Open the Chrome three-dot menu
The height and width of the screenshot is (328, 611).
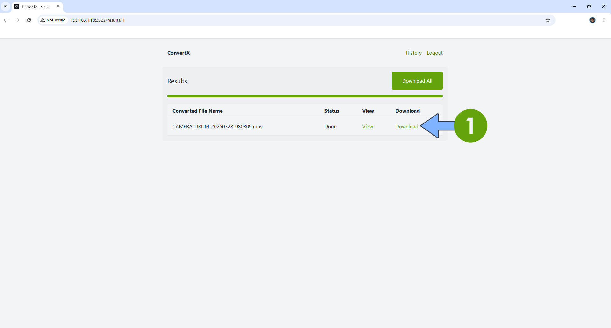pos(604,20)
